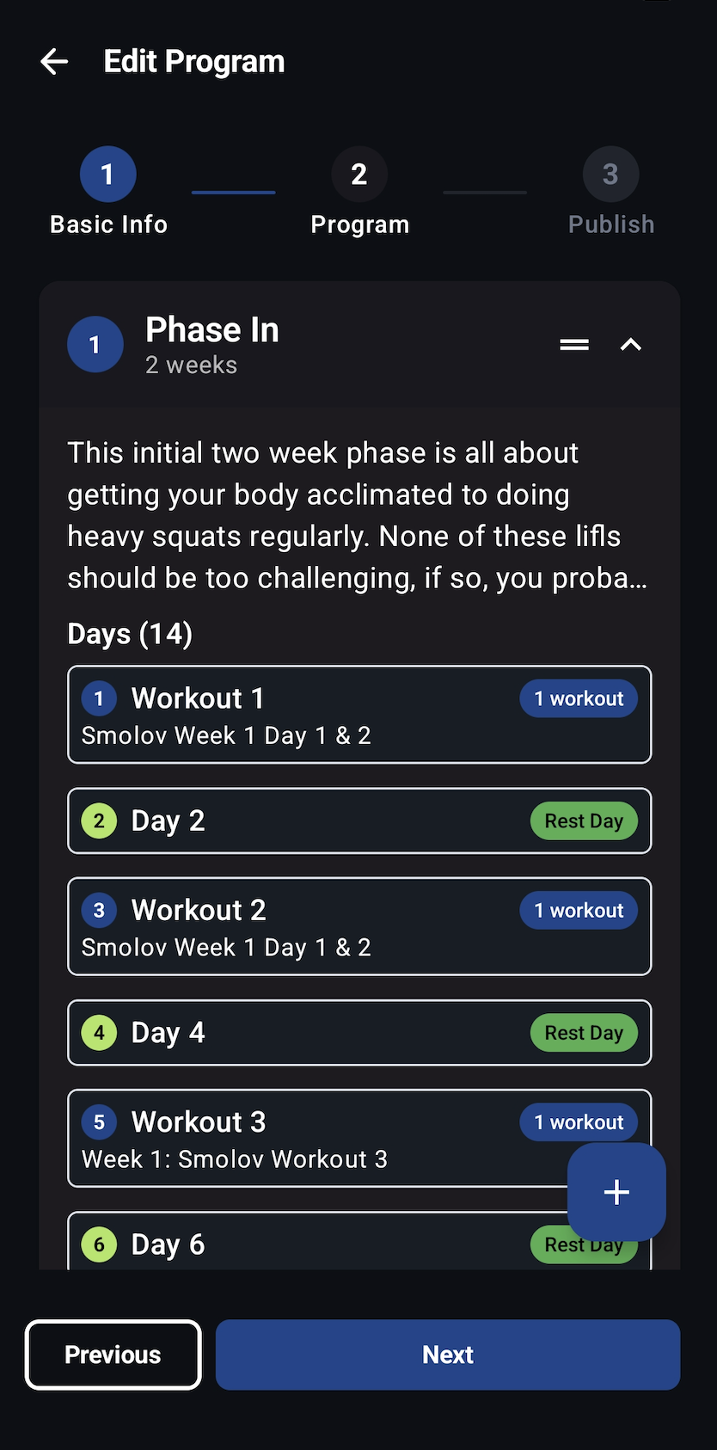
Task: Click the drag handle next to Phase In
Action: (573, 344)
